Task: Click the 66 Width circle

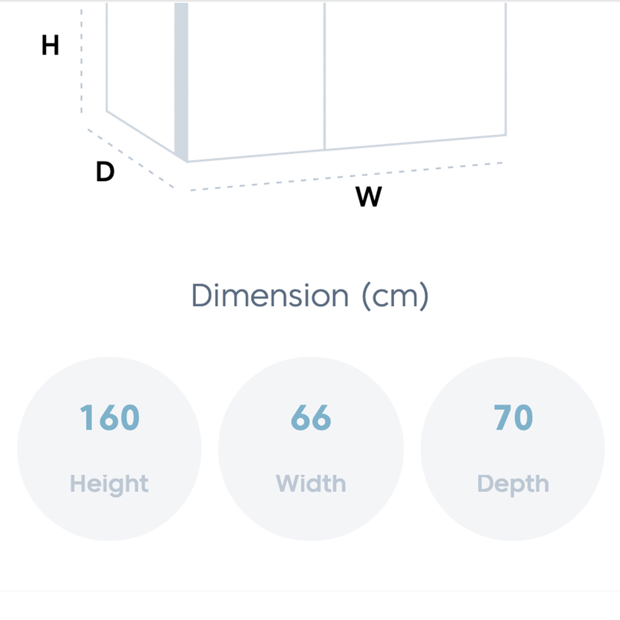Action: tap(311, 449)
